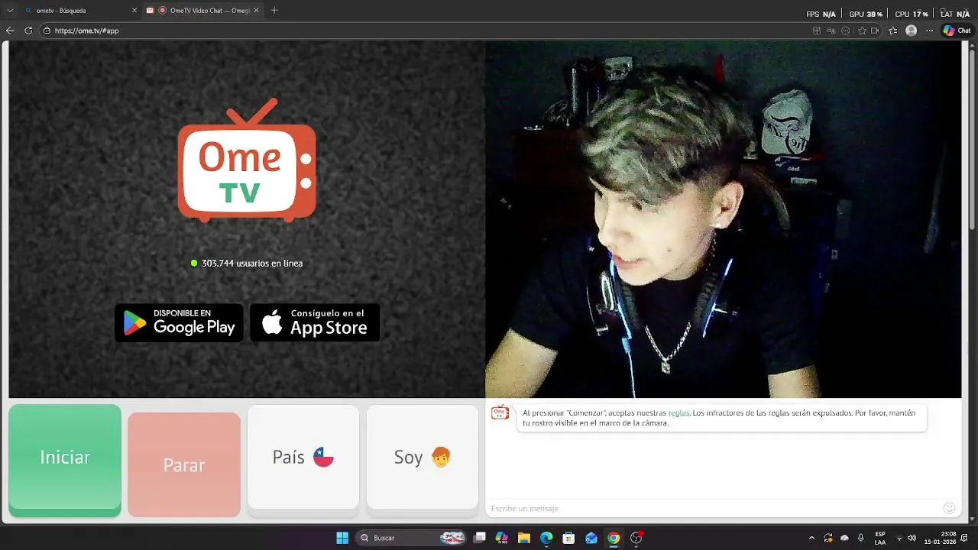Open File Explorer from taskbar

[524, 538]
